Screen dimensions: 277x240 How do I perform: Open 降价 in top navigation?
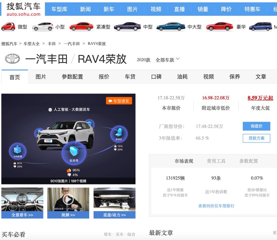pos(226,9)
